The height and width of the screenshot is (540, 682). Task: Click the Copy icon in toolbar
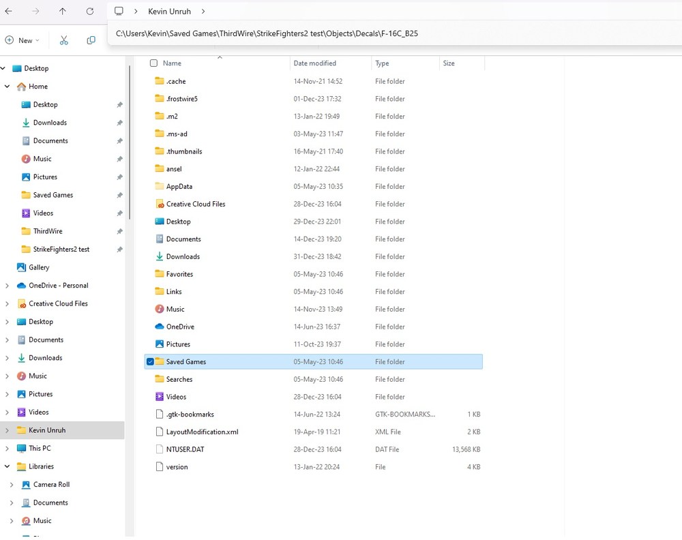coord(91,40)
